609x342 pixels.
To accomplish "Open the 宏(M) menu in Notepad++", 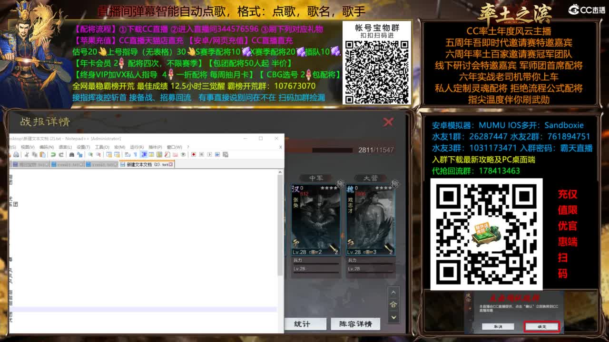I will coord(119,147).
